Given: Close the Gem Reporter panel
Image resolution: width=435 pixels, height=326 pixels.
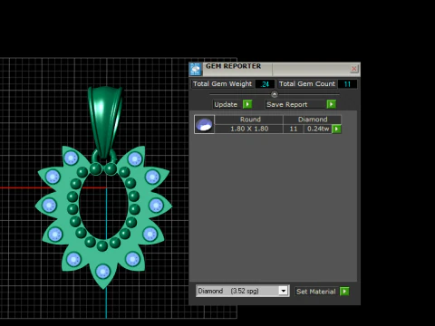Looking at the screenshot, I should [x=353, y=69].
